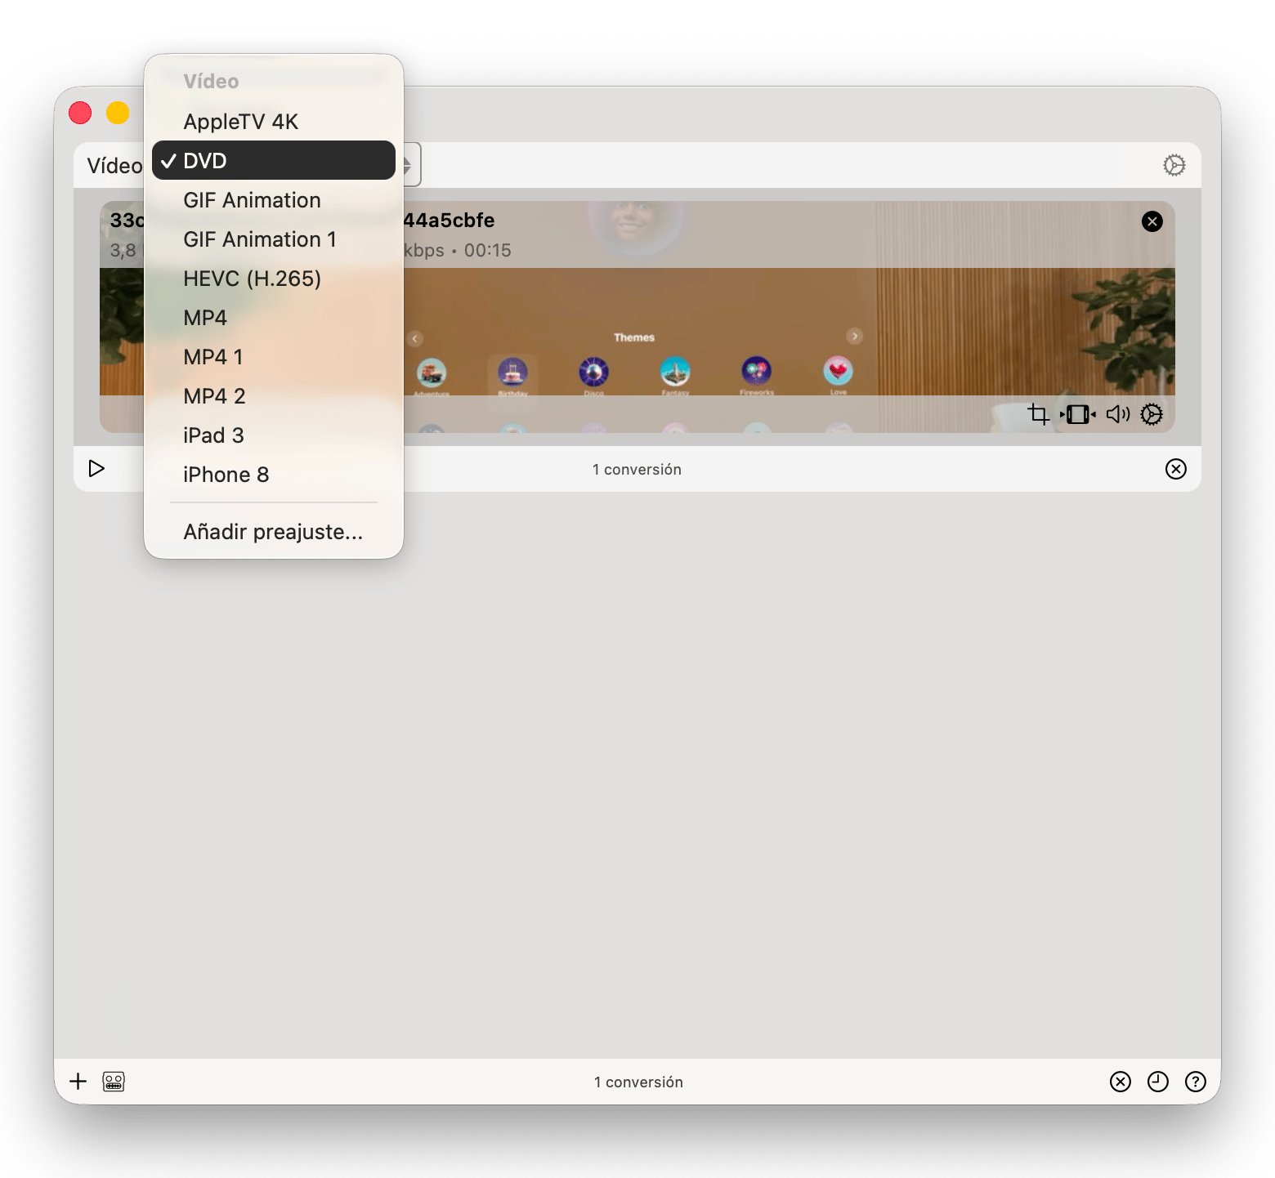Select AppleTV 4K preset

pos(273,122)
